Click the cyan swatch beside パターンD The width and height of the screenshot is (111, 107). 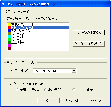click(9, 37)
